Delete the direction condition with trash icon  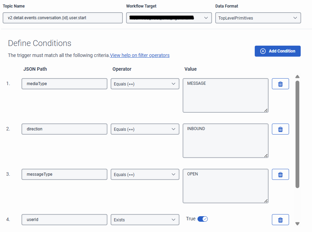[x=280, y=129]
